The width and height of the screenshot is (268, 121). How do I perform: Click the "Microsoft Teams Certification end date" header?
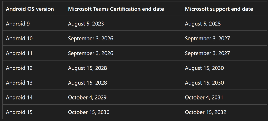pyautogui.click(x=116, y=9)
